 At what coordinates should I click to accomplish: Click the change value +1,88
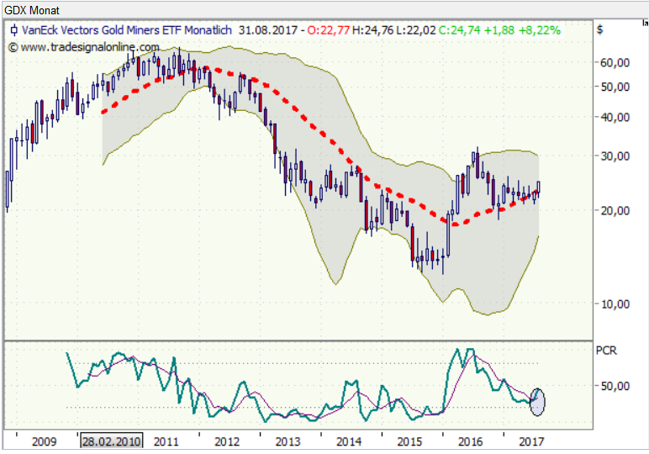click(499, 30)
